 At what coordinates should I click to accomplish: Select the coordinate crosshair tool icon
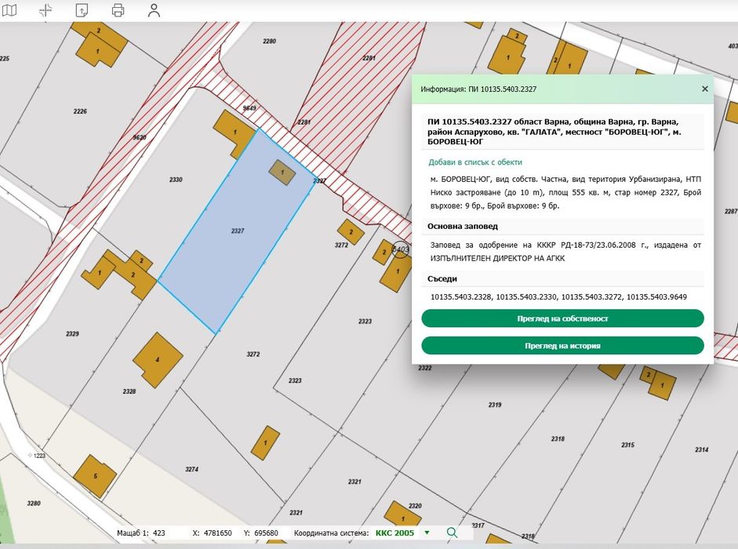pyautogui.click(x=45, y=10)
